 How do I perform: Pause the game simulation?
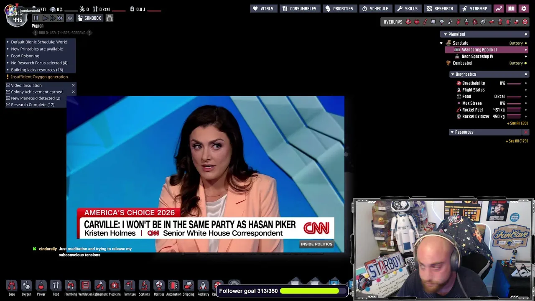point(36,18)
